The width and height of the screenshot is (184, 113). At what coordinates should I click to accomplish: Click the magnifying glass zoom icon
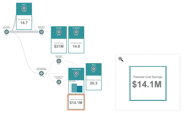coord(121,59)
